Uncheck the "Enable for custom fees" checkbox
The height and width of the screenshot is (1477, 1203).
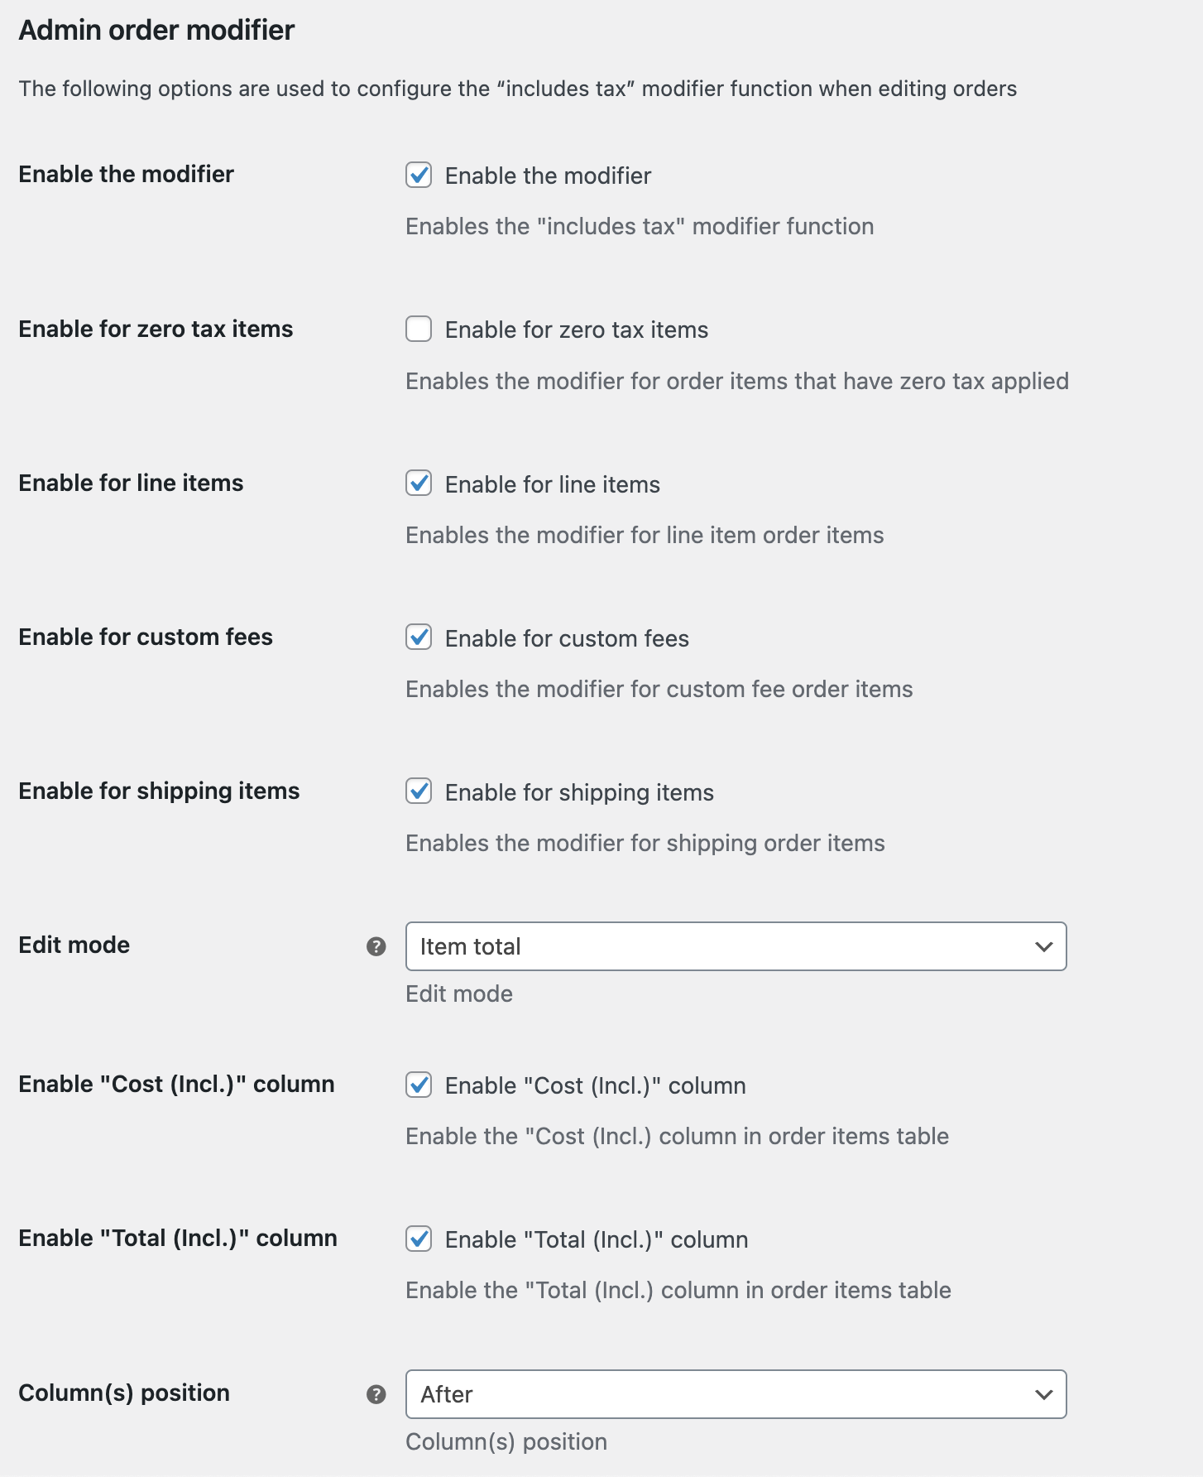(419, 638)
